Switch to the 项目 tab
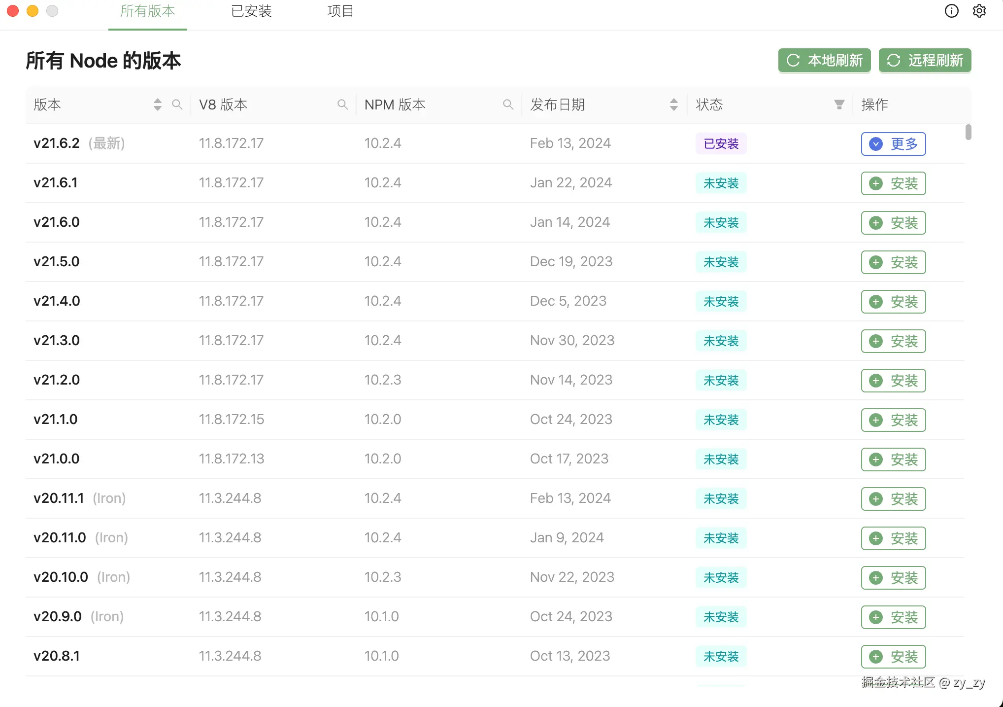 (x=340, y=11)
